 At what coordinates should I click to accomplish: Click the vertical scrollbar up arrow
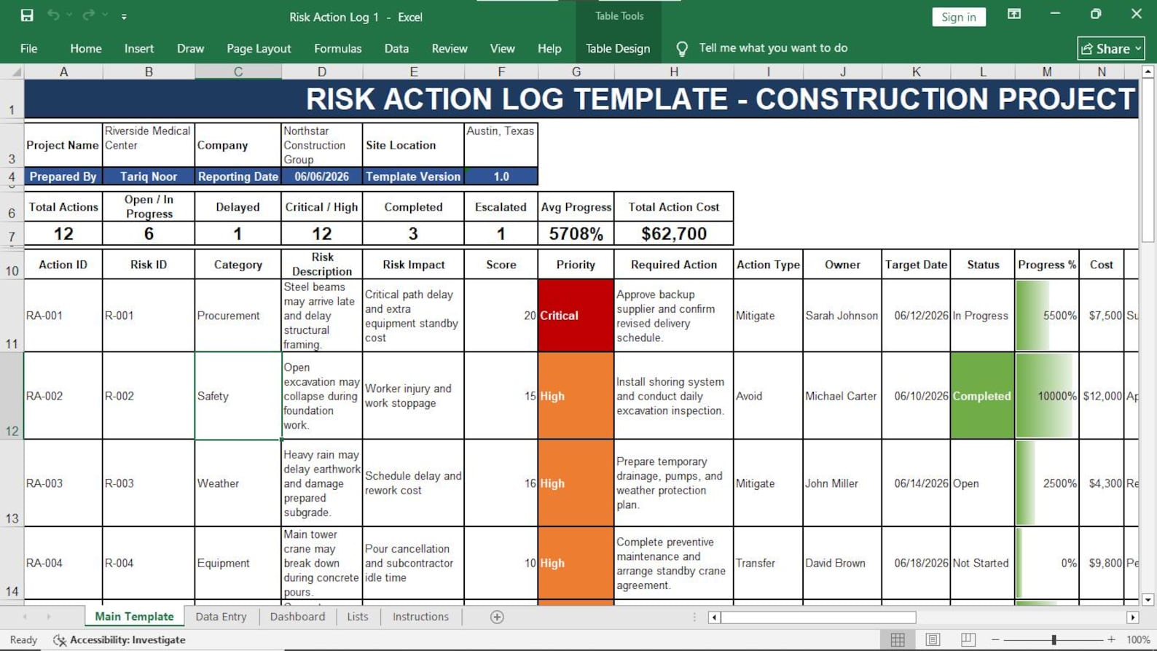click(x=1148, y=71)
